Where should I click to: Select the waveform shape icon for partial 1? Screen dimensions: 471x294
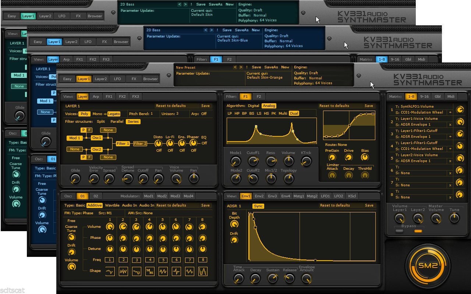pos(110,271)
